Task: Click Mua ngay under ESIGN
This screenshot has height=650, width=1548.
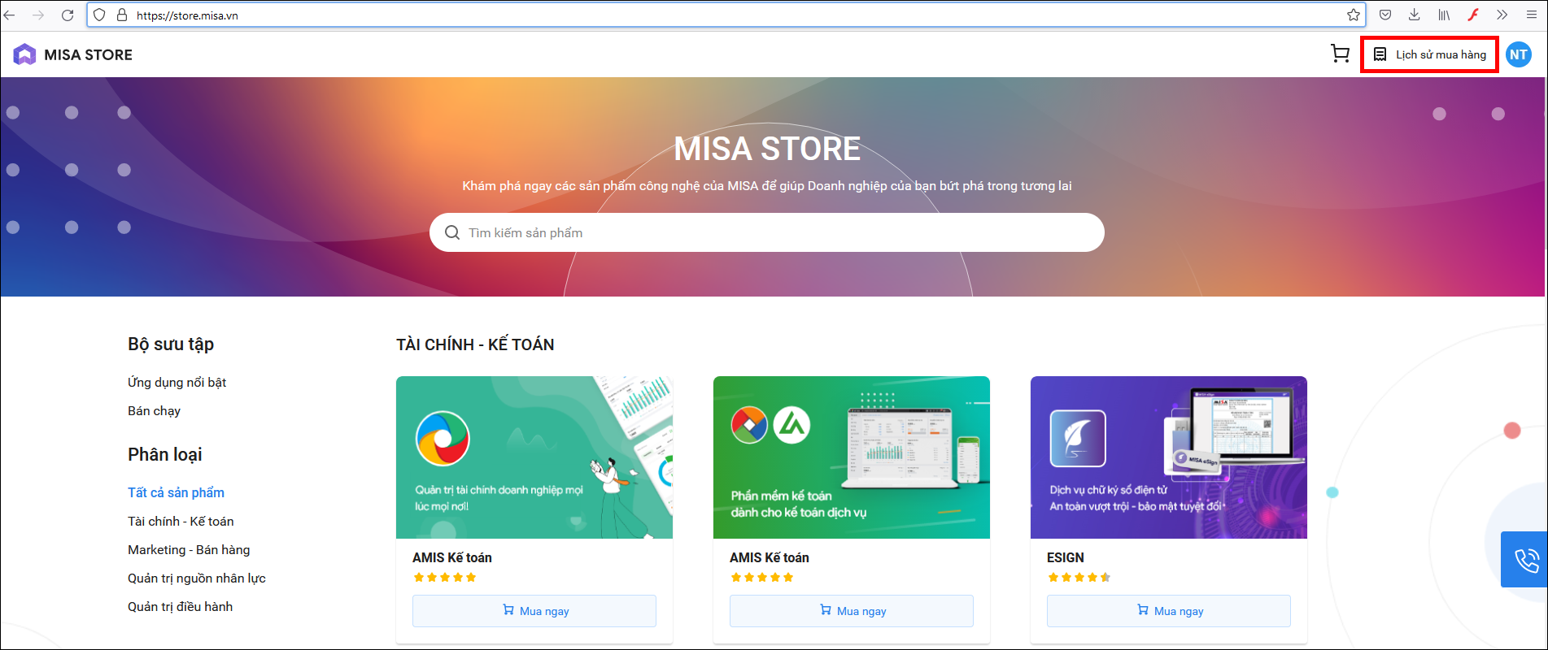Action: coord(1168,611)
